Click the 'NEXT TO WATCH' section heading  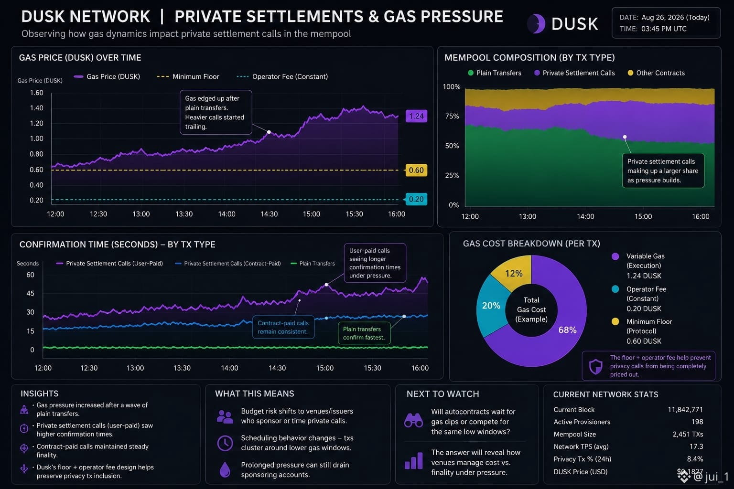[443, 394]
